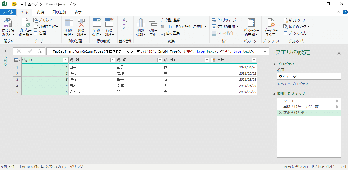Select the cell containing 花子
Screen dimensions: 349x170
point(139,67)
